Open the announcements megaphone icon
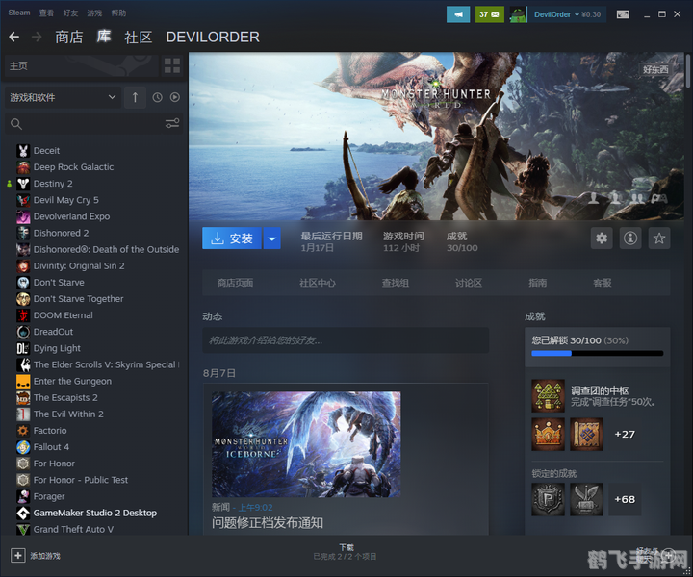 pyautogui.click(x=458, y=14)
